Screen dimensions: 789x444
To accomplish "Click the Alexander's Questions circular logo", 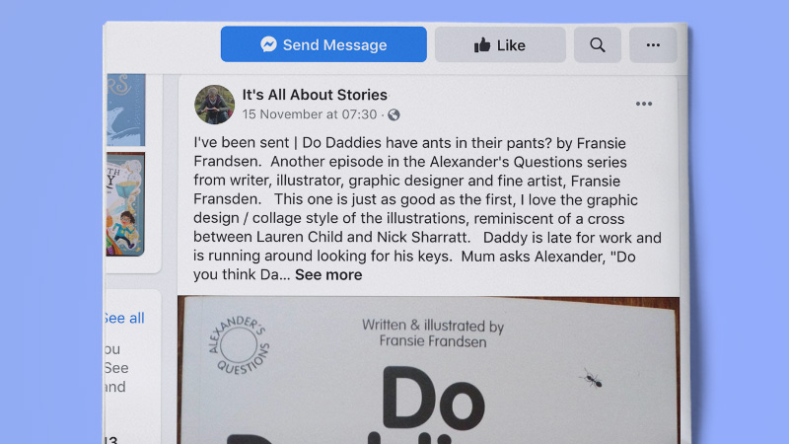I will 239,344.
